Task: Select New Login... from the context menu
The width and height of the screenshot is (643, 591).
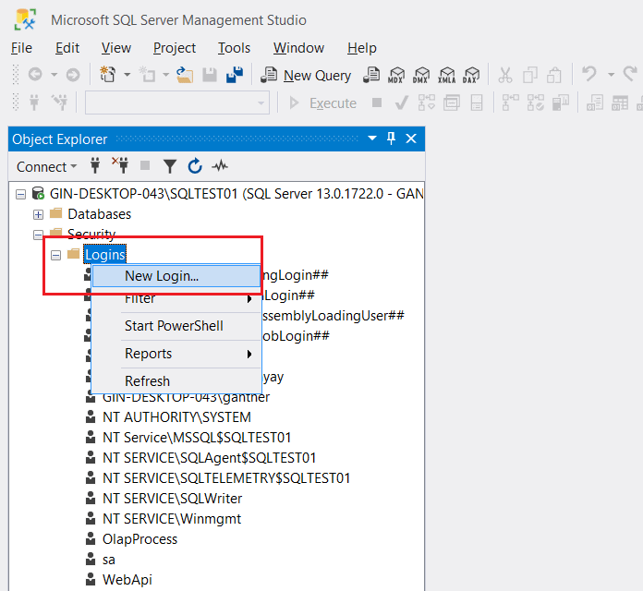Action: 162,275
